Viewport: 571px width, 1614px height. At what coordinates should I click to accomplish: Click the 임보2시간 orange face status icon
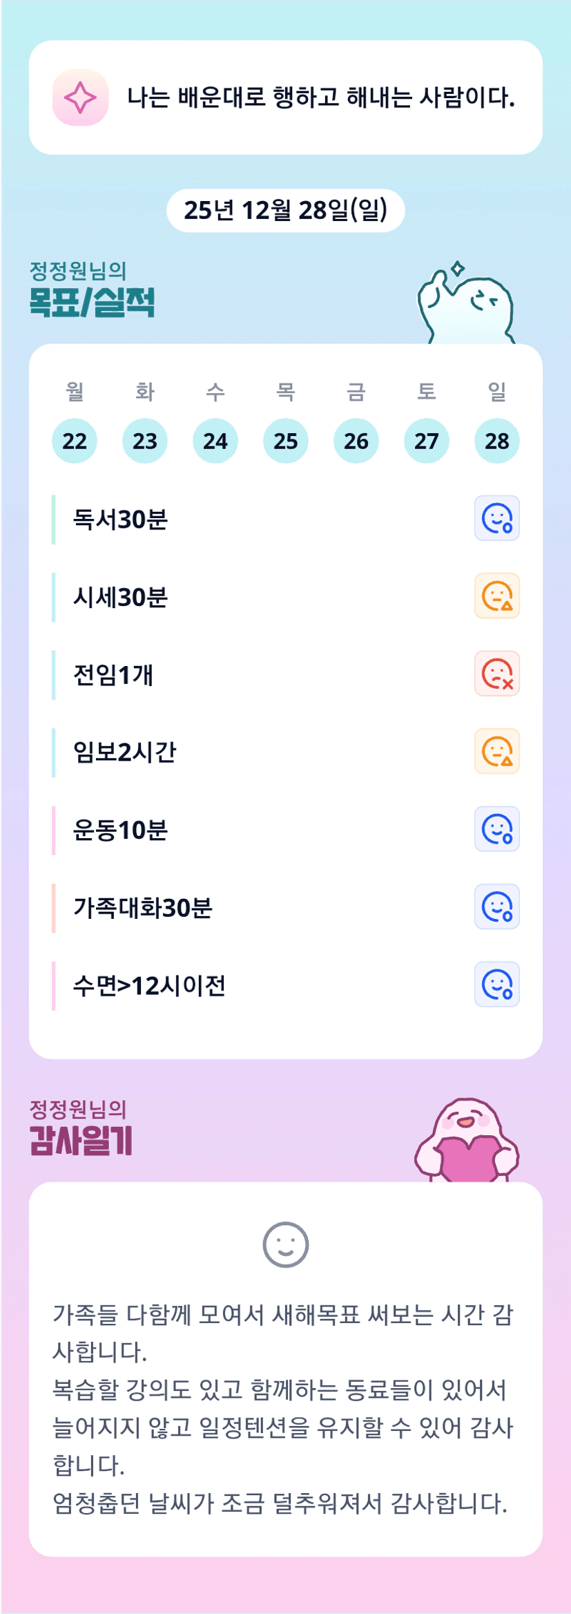pos(496,751)
